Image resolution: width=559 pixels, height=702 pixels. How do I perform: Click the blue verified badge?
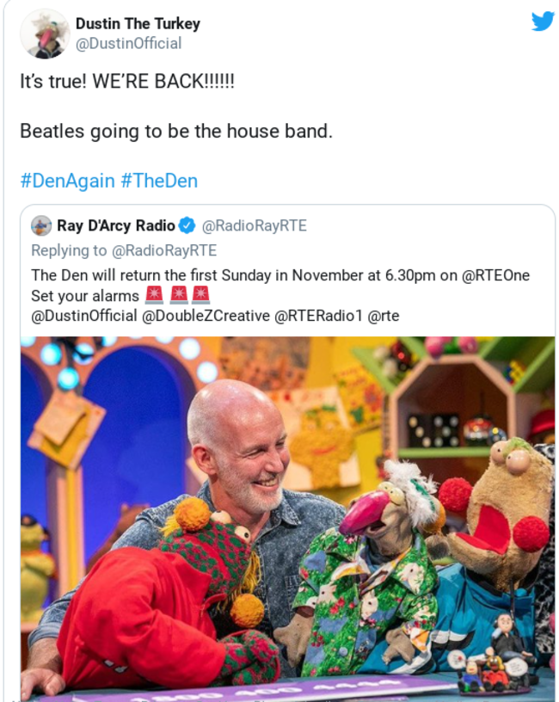pos(187,226)
